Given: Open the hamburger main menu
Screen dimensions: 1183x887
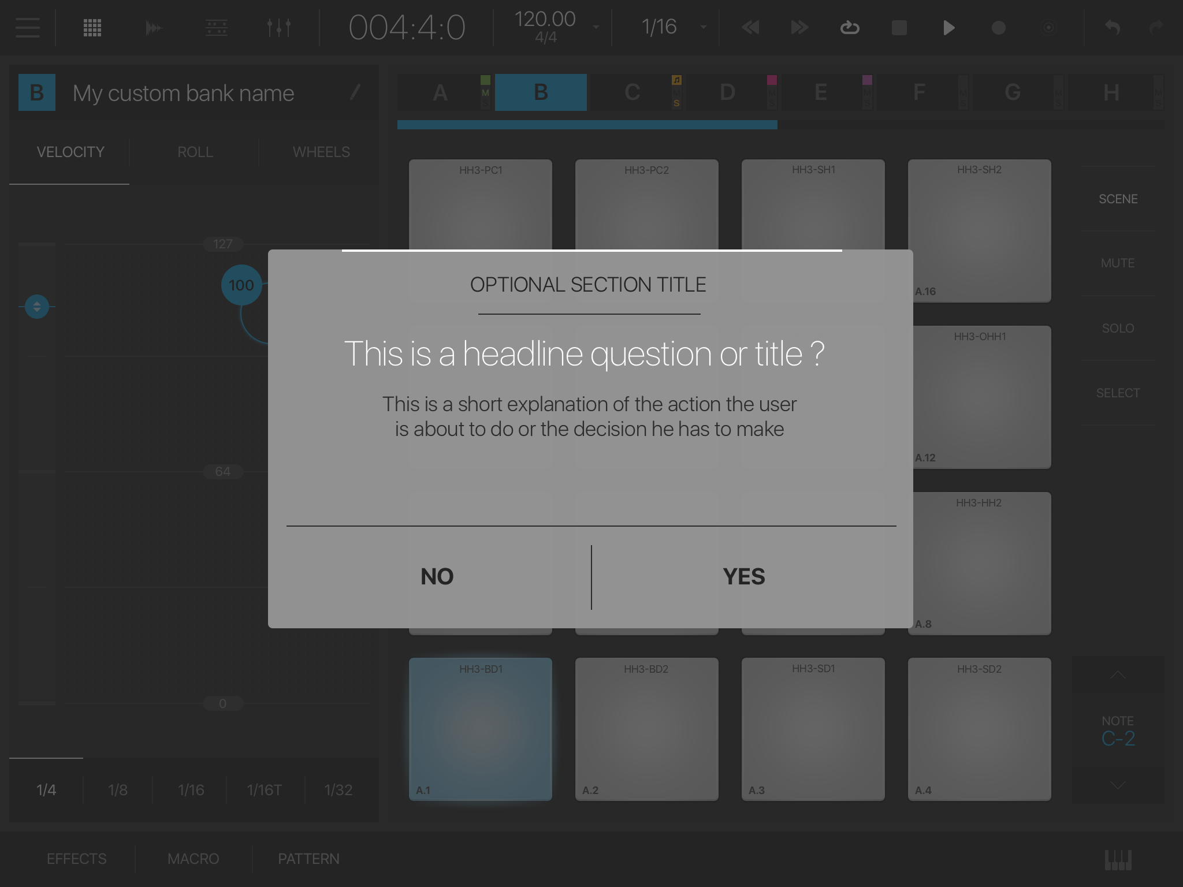Looking at the screenshot, I should point(28,27).
